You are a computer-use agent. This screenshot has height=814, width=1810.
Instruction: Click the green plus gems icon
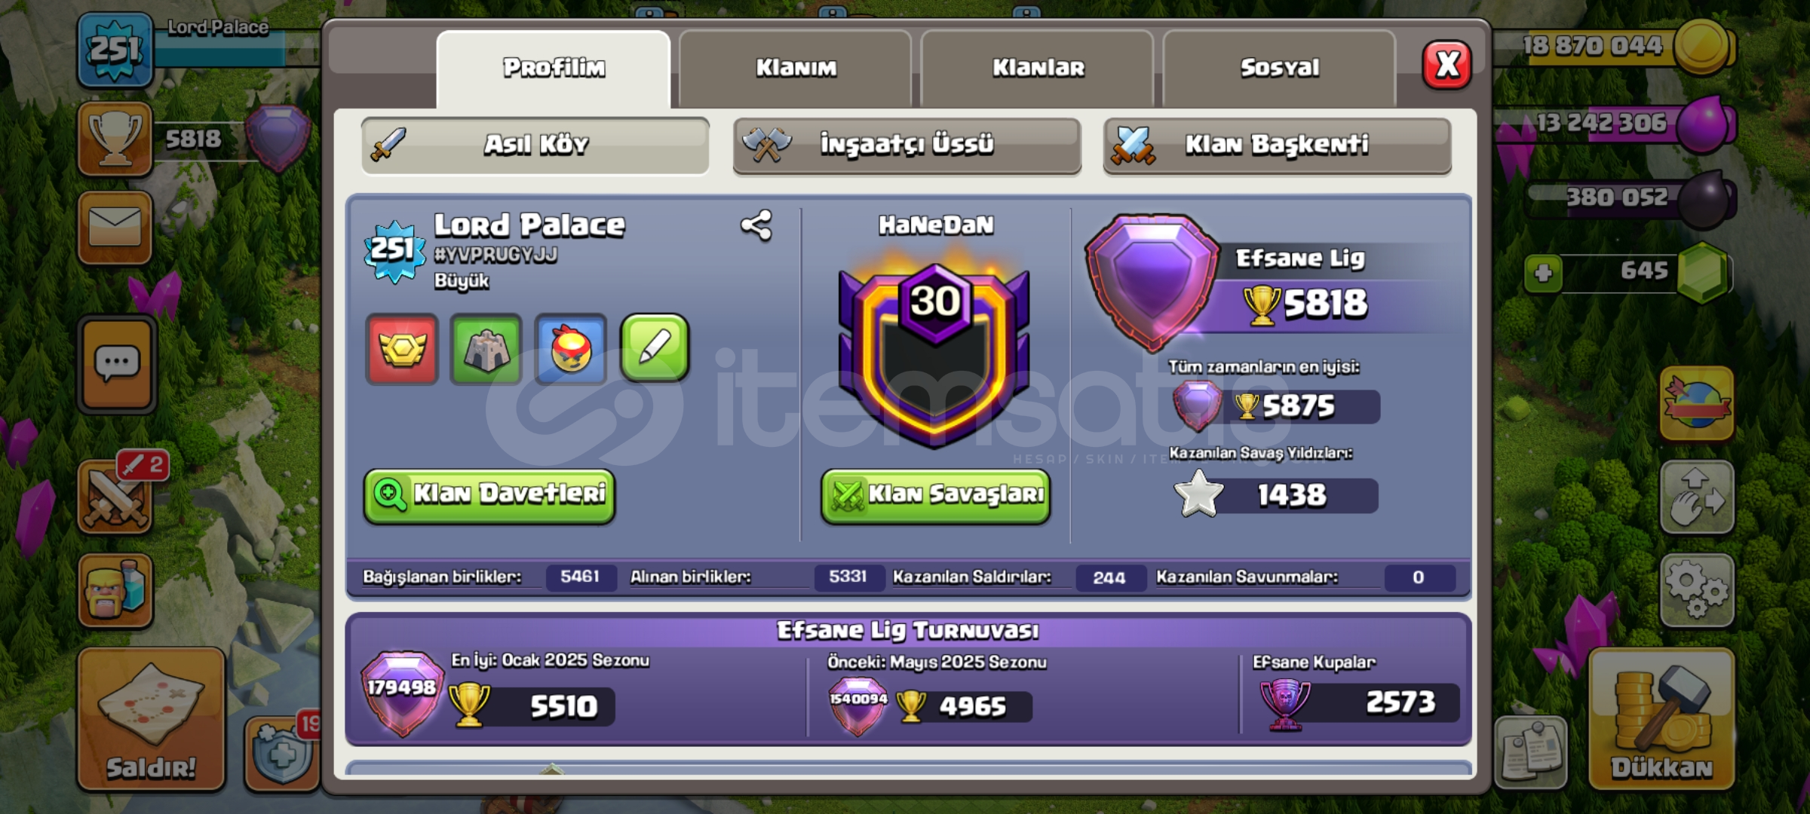pos(1543,273)
